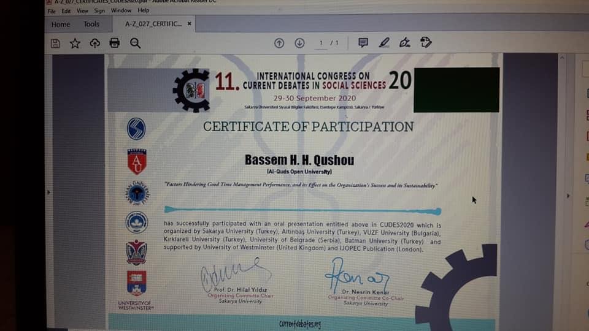This screenshot has width=589, height=331.
Task: Open the Fill & Sign tool
Action: 404,42
